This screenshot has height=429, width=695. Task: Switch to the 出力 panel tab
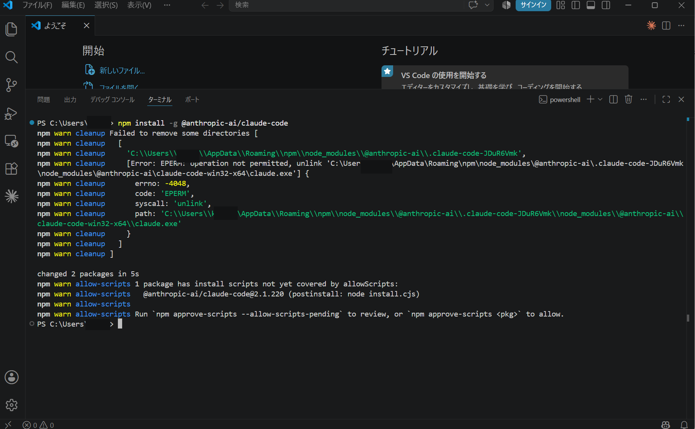[70, 100]
